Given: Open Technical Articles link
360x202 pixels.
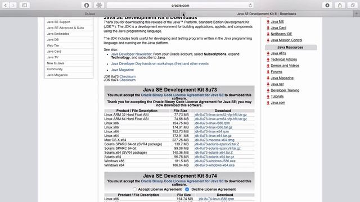Looking at the screenshot, I should [x=283, y=59].
